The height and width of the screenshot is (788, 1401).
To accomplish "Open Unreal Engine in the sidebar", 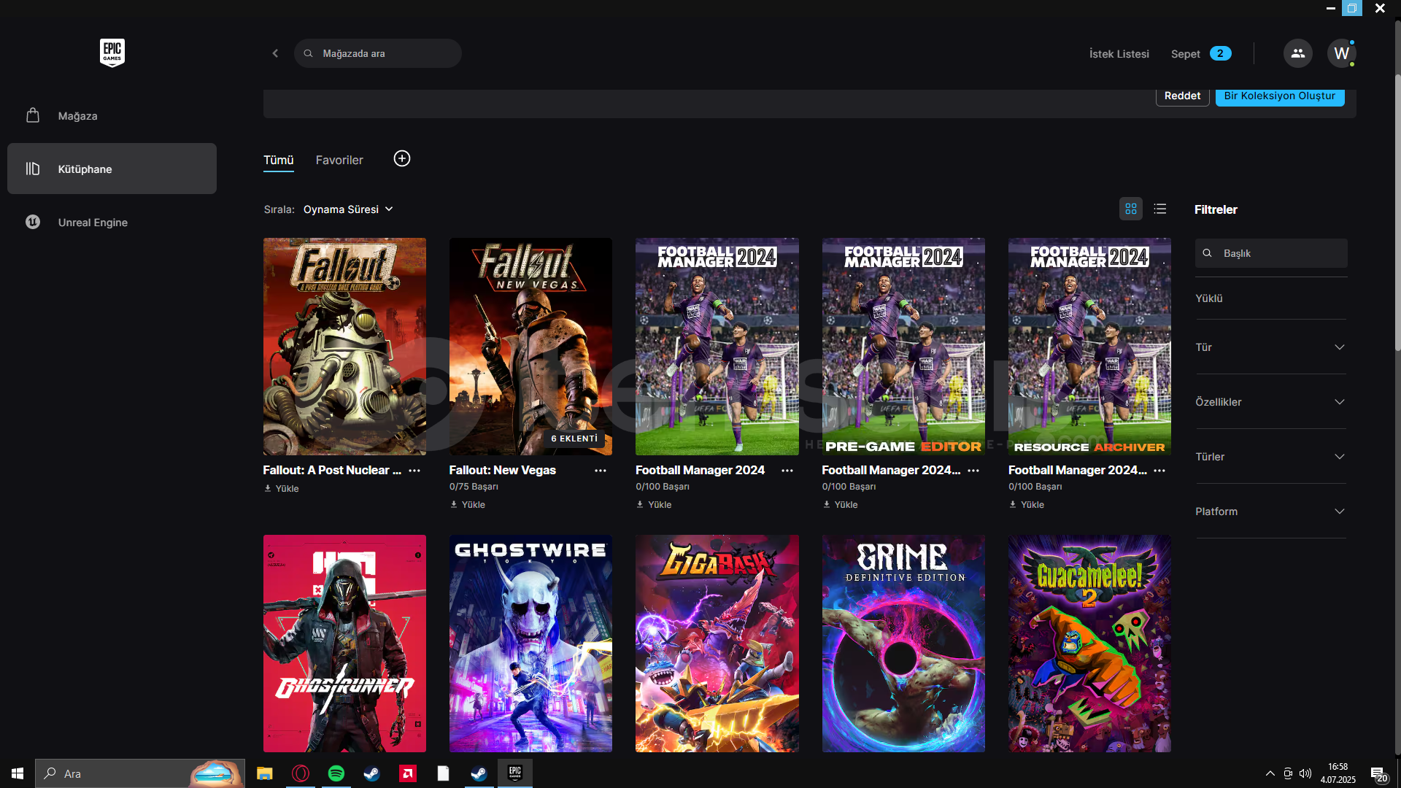I will [112, 222].
